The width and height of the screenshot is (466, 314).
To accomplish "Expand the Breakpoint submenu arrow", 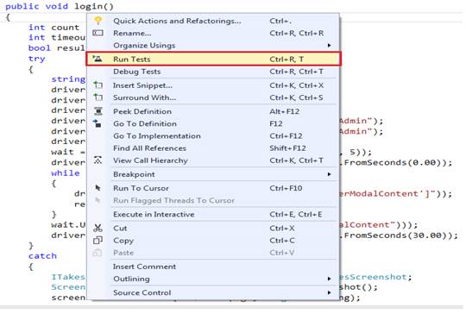I will [x=329, y=174].
